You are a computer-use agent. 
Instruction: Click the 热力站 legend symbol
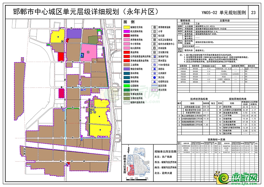coord(154,77)
